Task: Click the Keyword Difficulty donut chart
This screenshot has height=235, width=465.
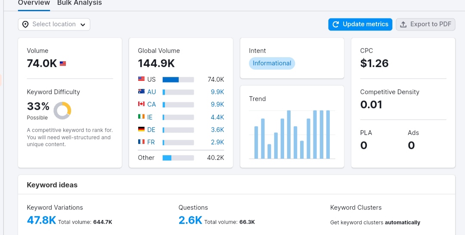Action: click(x=62, y=111)
